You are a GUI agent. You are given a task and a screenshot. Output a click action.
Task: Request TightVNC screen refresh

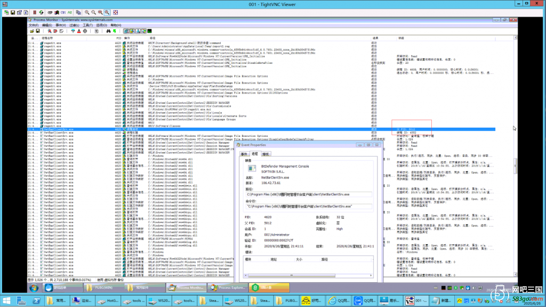(x=42, y=12)
